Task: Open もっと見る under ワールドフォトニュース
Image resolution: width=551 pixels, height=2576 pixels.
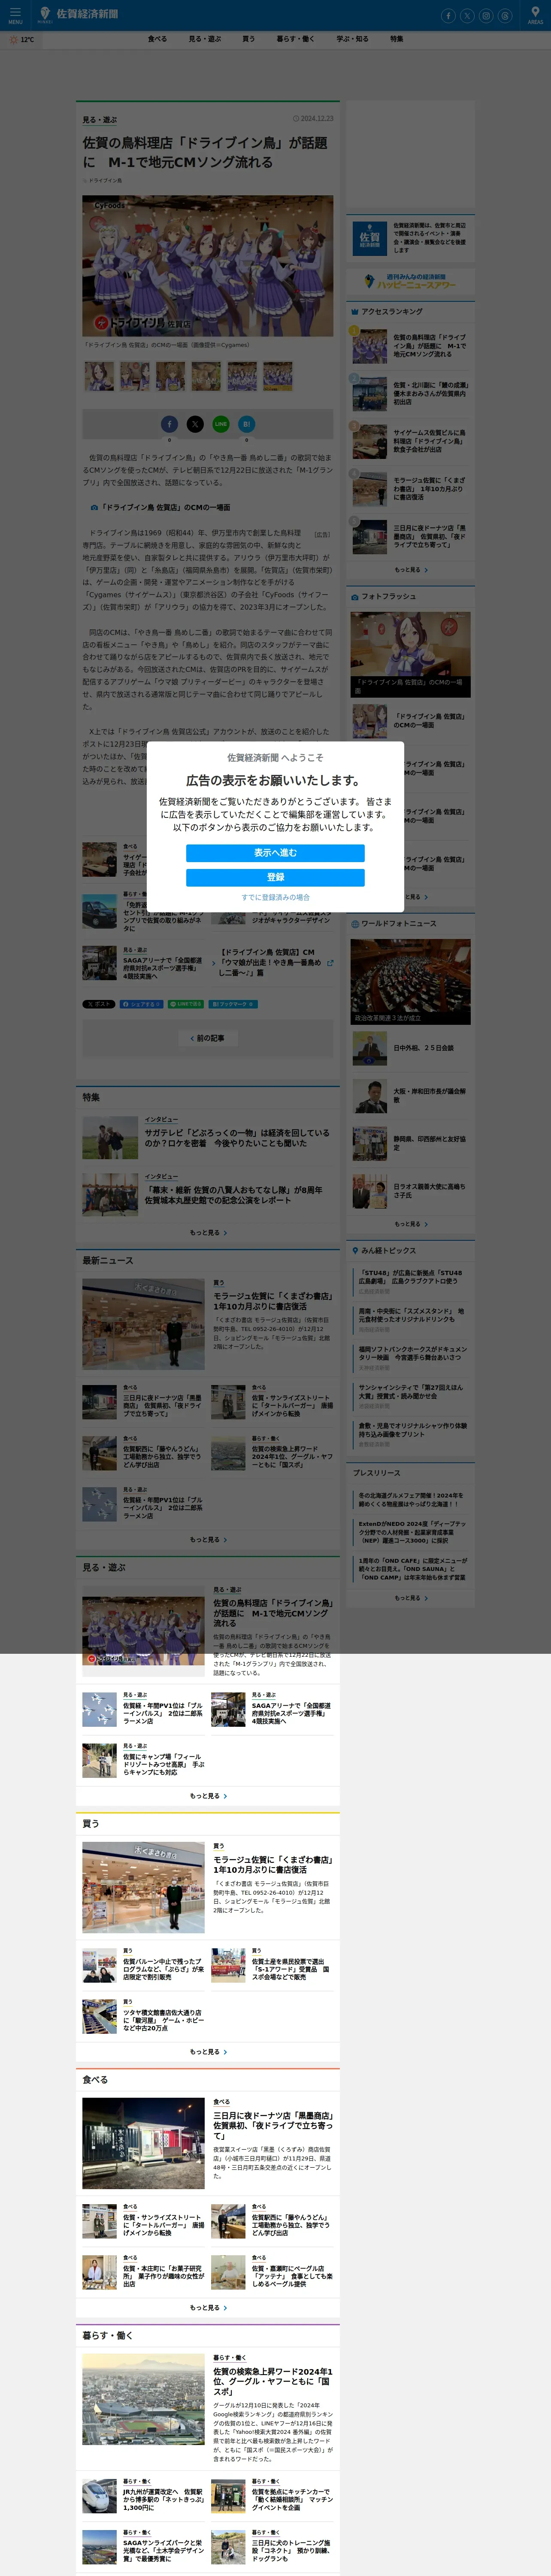Action: click(410, 1224)
